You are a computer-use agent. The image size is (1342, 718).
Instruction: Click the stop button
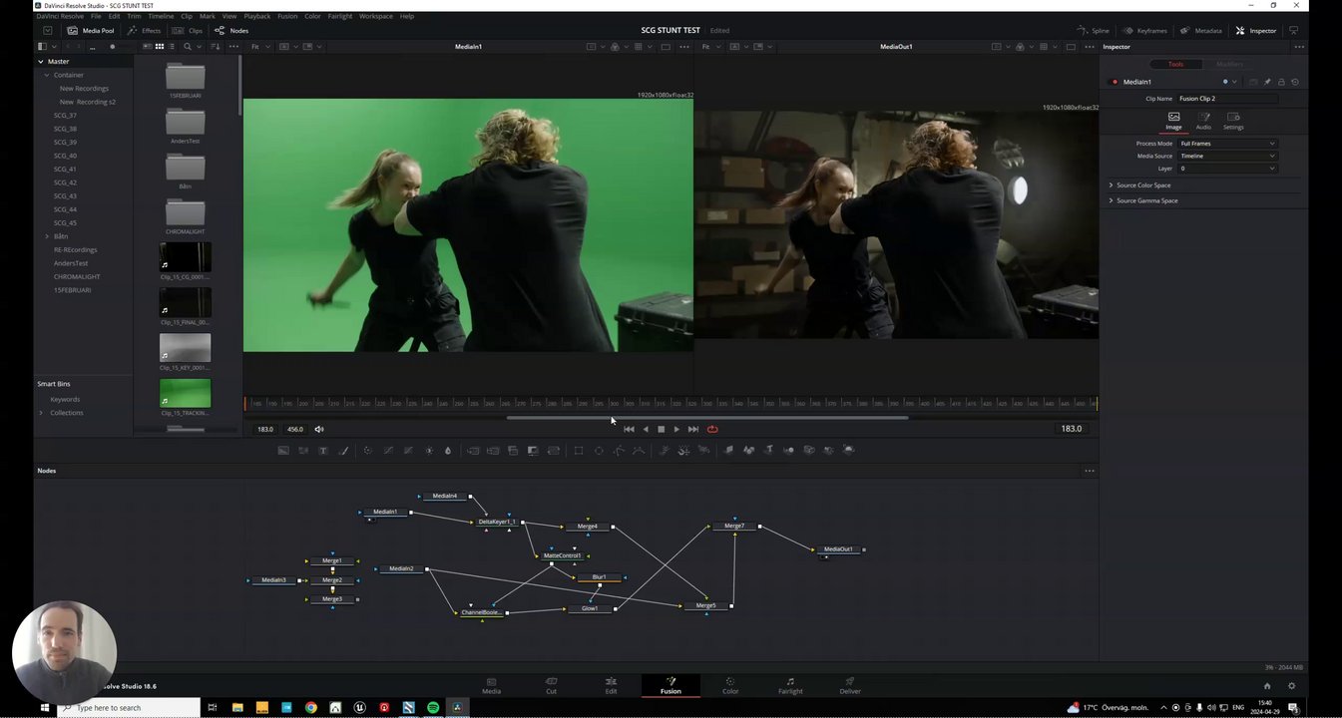[x=661, y=429]
